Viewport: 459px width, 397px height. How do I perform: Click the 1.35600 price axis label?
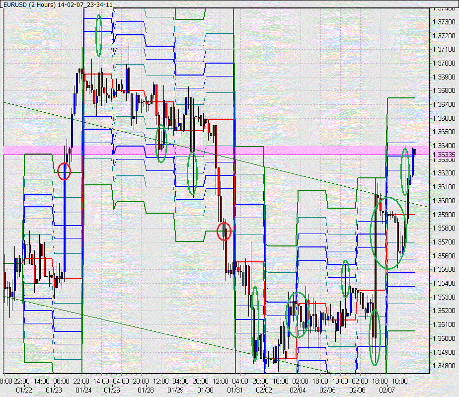coord(444,256)
